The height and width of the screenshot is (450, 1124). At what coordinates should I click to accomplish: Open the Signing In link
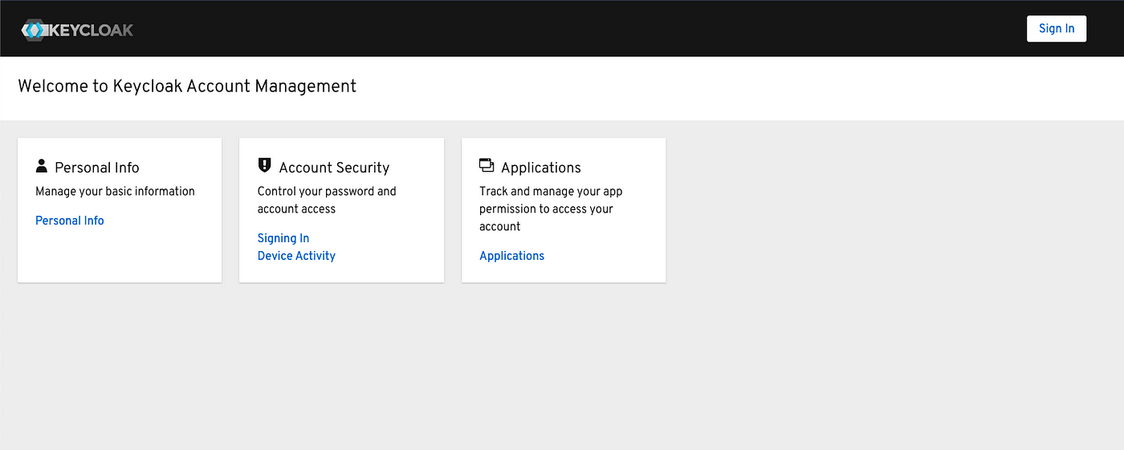[x=283, y=238]
